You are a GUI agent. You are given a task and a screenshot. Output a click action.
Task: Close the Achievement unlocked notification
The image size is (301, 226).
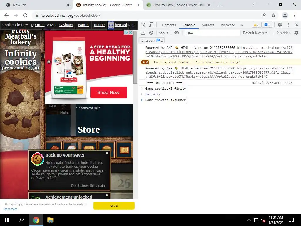click(x=107, y=195)
